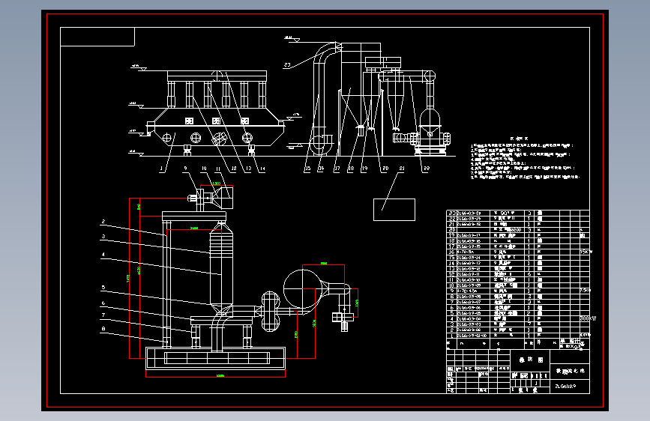Click the empty rectangle pointed to by leader 21
The height and width of the screenshot is (421, 650).
coord(394,210)
